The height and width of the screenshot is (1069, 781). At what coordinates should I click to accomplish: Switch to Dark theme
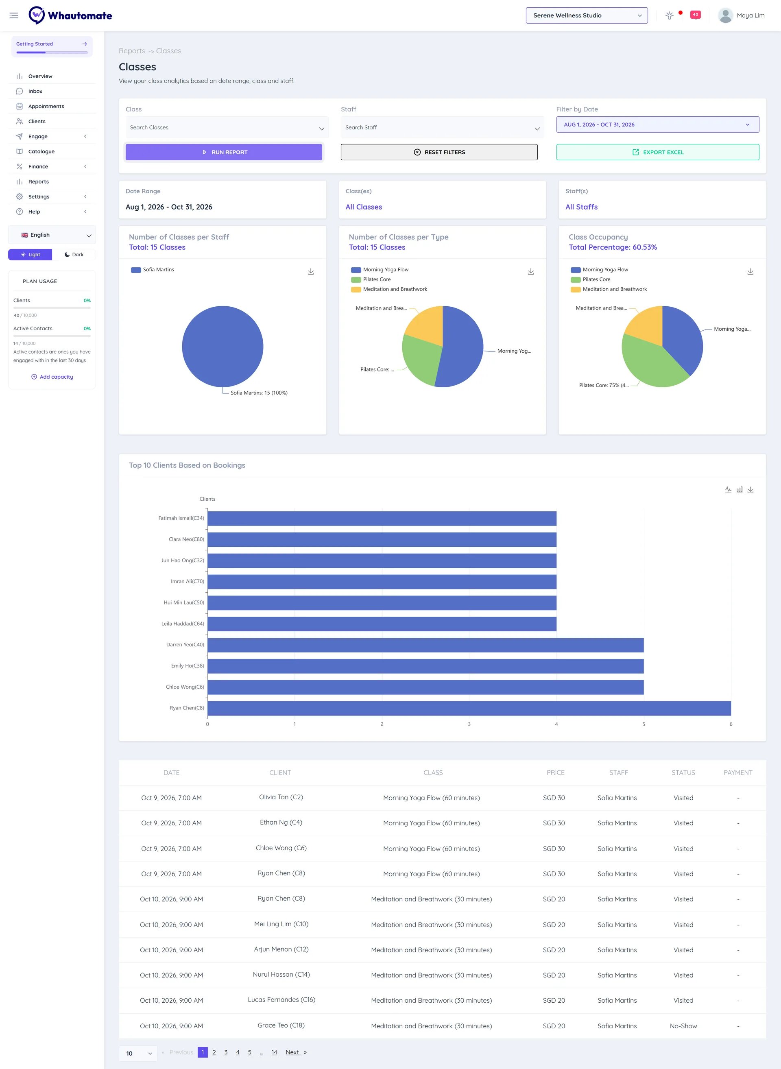[x=74, y=254]
